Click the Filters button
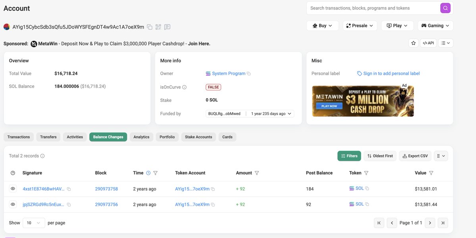 pyautogui.click(x=349, y=156)
